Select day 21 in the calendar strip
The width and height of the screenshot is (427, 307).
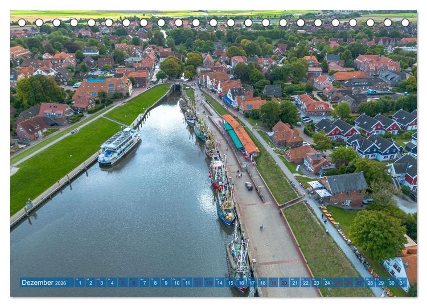(x=295, y=283)
